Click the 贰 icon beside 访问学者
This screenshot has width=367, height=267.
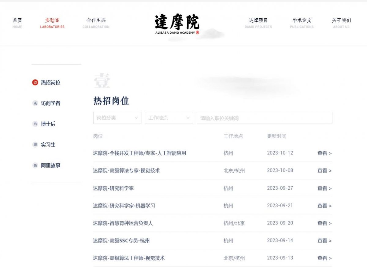(35, 103)
